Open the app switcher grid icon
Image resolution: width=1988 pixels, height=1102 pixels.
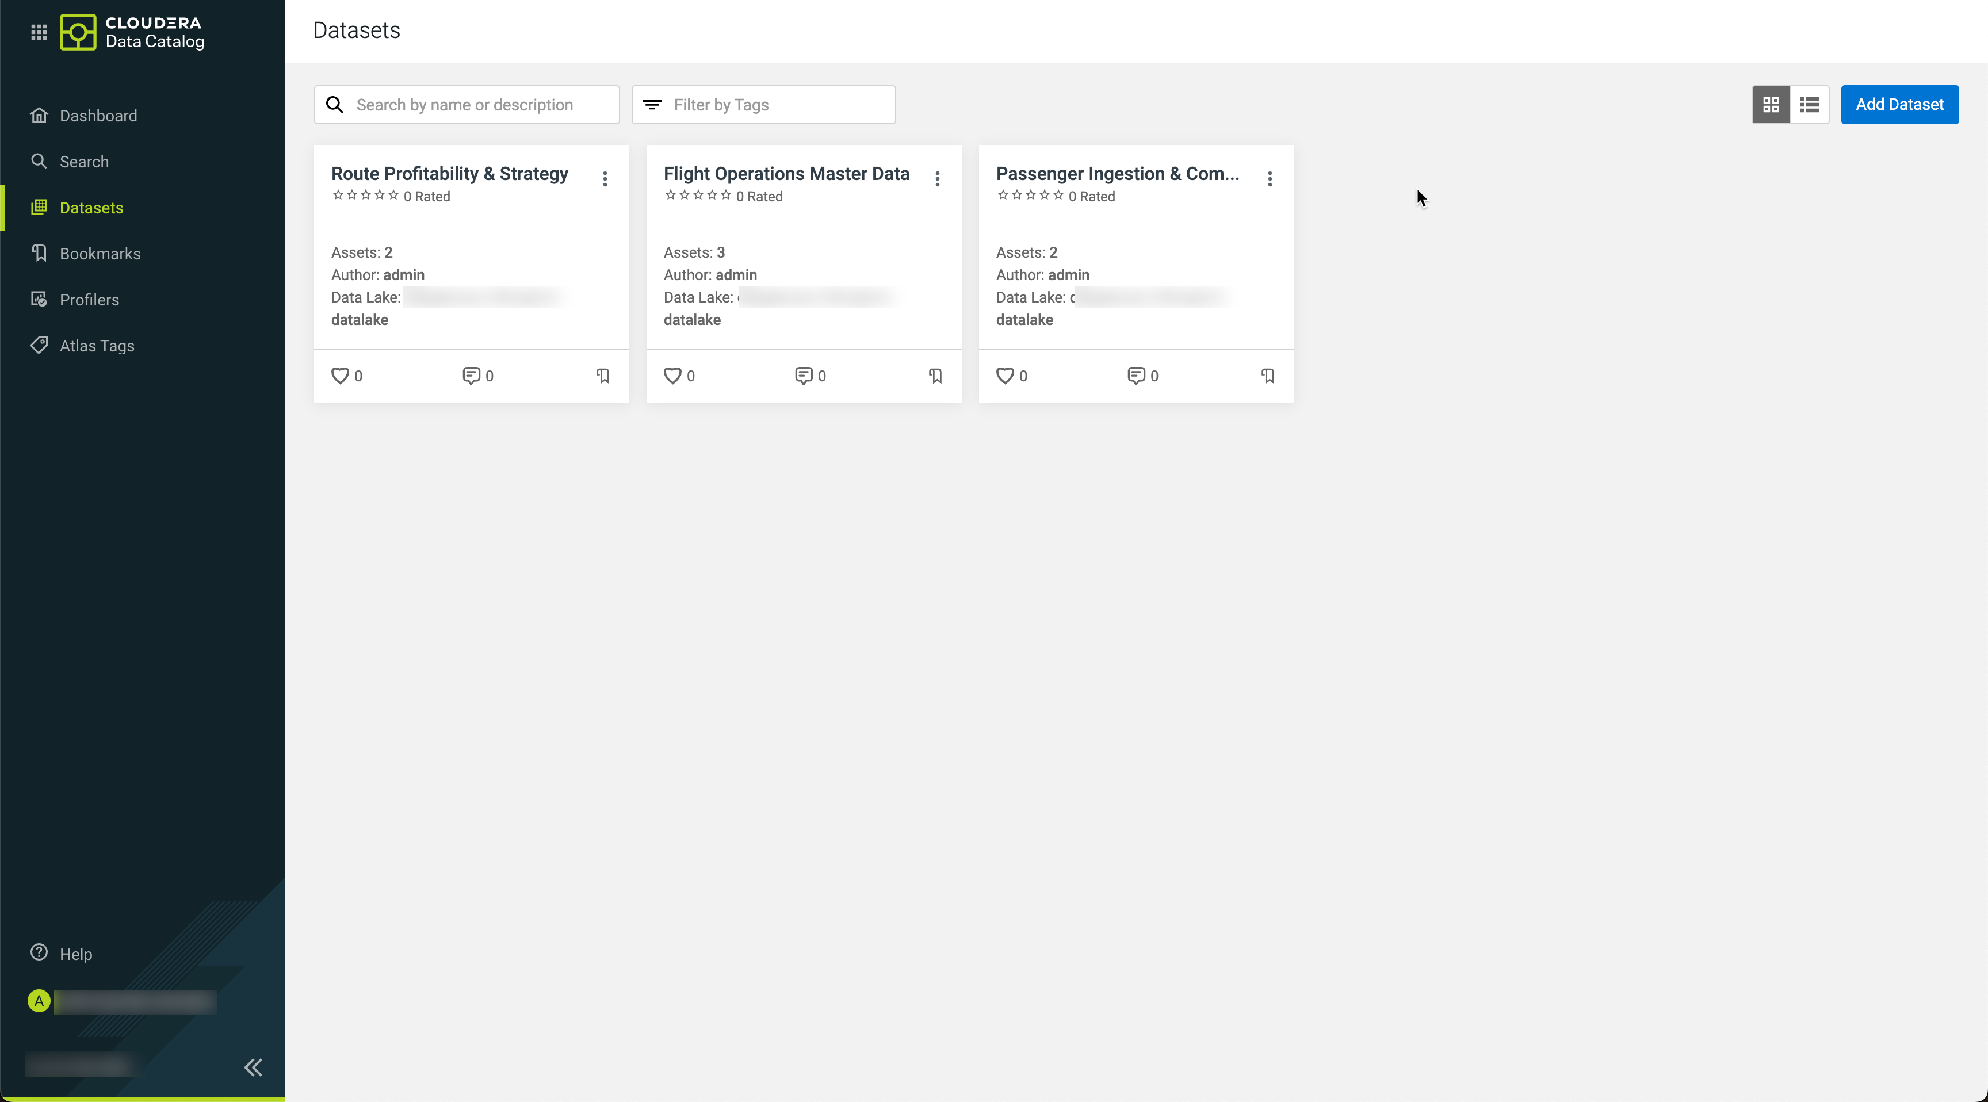[39, 32]
